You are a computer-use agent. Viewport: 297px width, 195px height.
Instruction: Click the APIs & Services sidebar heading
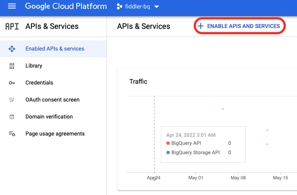pos(52,26)
